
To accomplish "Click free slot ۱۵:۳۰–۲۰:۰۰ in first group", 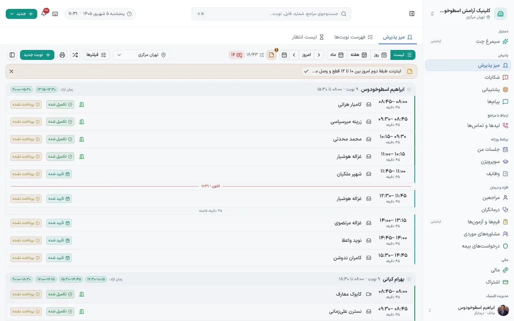I will pos(22,90).
